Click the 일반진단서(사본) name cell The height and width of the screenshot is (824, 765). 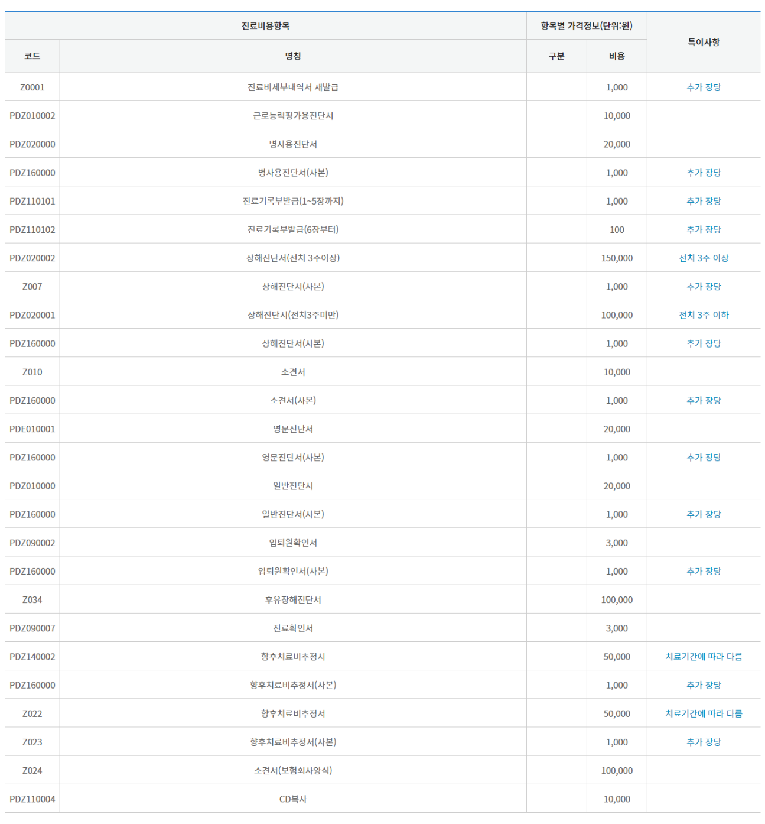point(293,514)
